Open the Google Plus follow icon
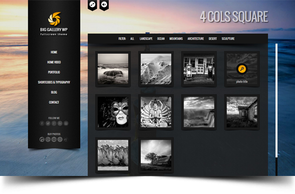The height and width of the screenshot is (194, 295). [54, 123]
